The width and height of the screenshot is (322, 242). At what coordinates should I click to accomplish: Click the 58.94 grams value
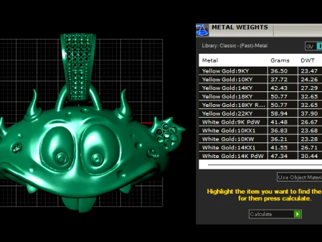279,114
